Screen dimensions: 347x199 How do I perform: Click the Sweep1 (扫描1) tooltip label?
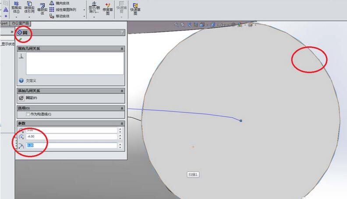193,175
